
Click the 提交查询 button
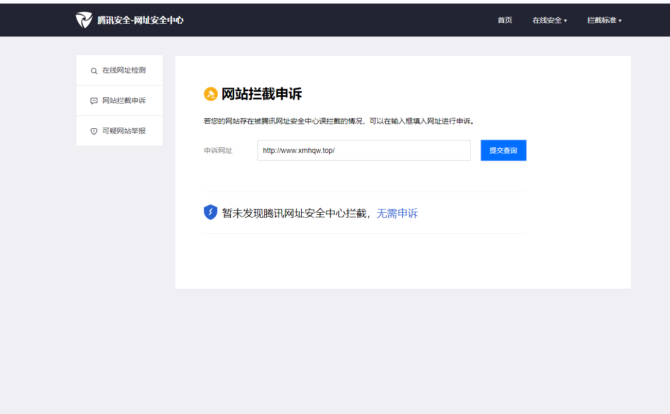504,150
